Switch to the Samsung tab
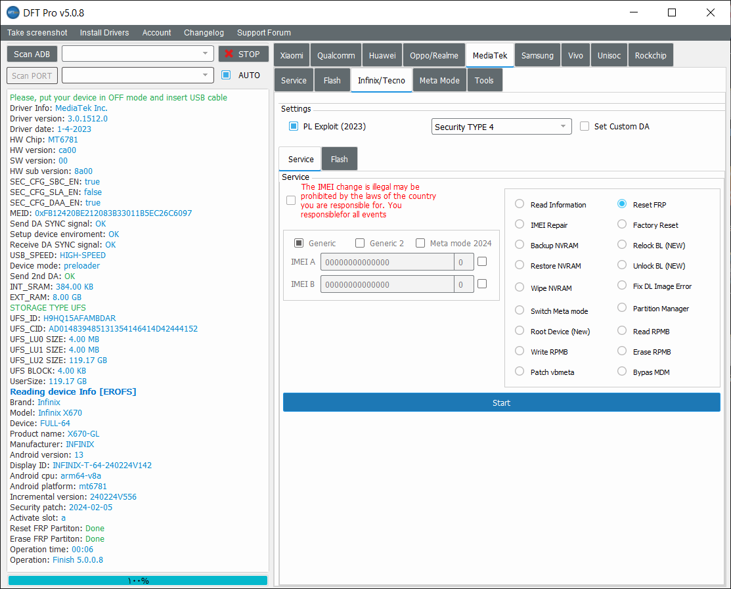Image resolution: width=731 pixels, height=589 pixels. pos(537,55)
